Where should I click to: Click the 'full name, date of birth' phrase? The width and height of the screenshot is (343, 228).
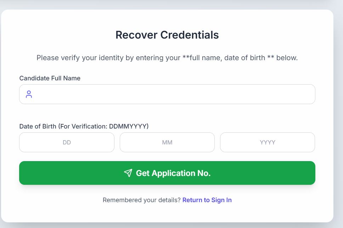(227, 58)
